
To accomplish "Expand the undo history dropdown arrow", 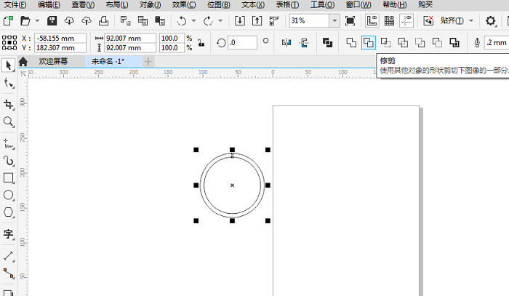I will pos(193,21).
